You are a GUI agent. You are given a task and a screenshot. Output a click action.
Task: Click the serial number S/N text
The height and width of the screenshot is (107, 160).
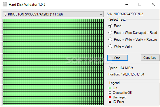(x=125, y=14)
